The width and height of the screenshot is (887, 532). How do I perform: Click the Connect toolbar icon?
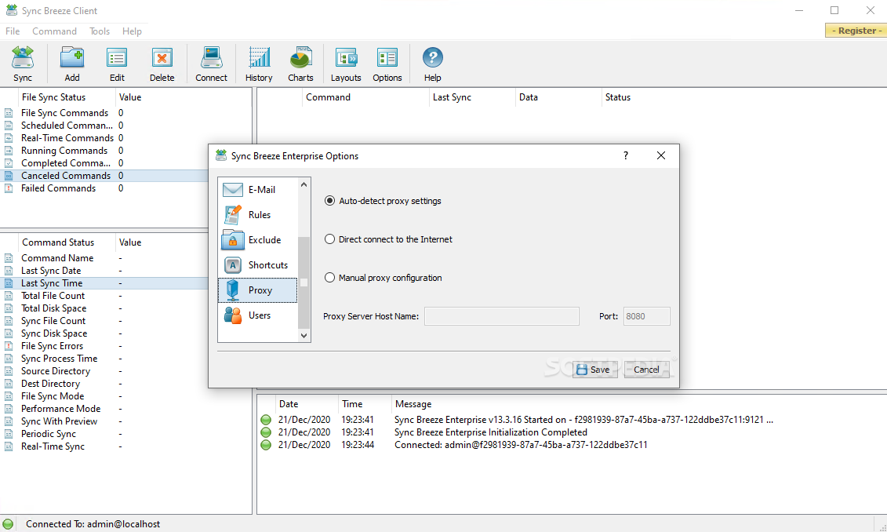[211, 64]
